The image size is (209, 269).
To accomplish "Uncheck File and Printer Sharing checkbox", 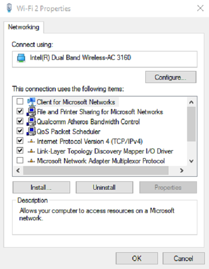I will (20, 111).
